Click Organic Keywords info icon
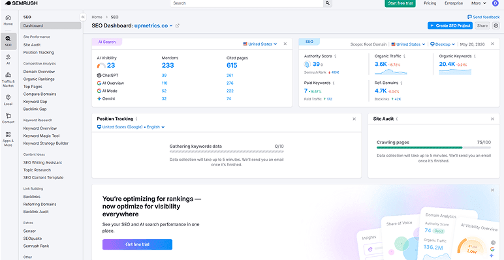 pos(475,56)
